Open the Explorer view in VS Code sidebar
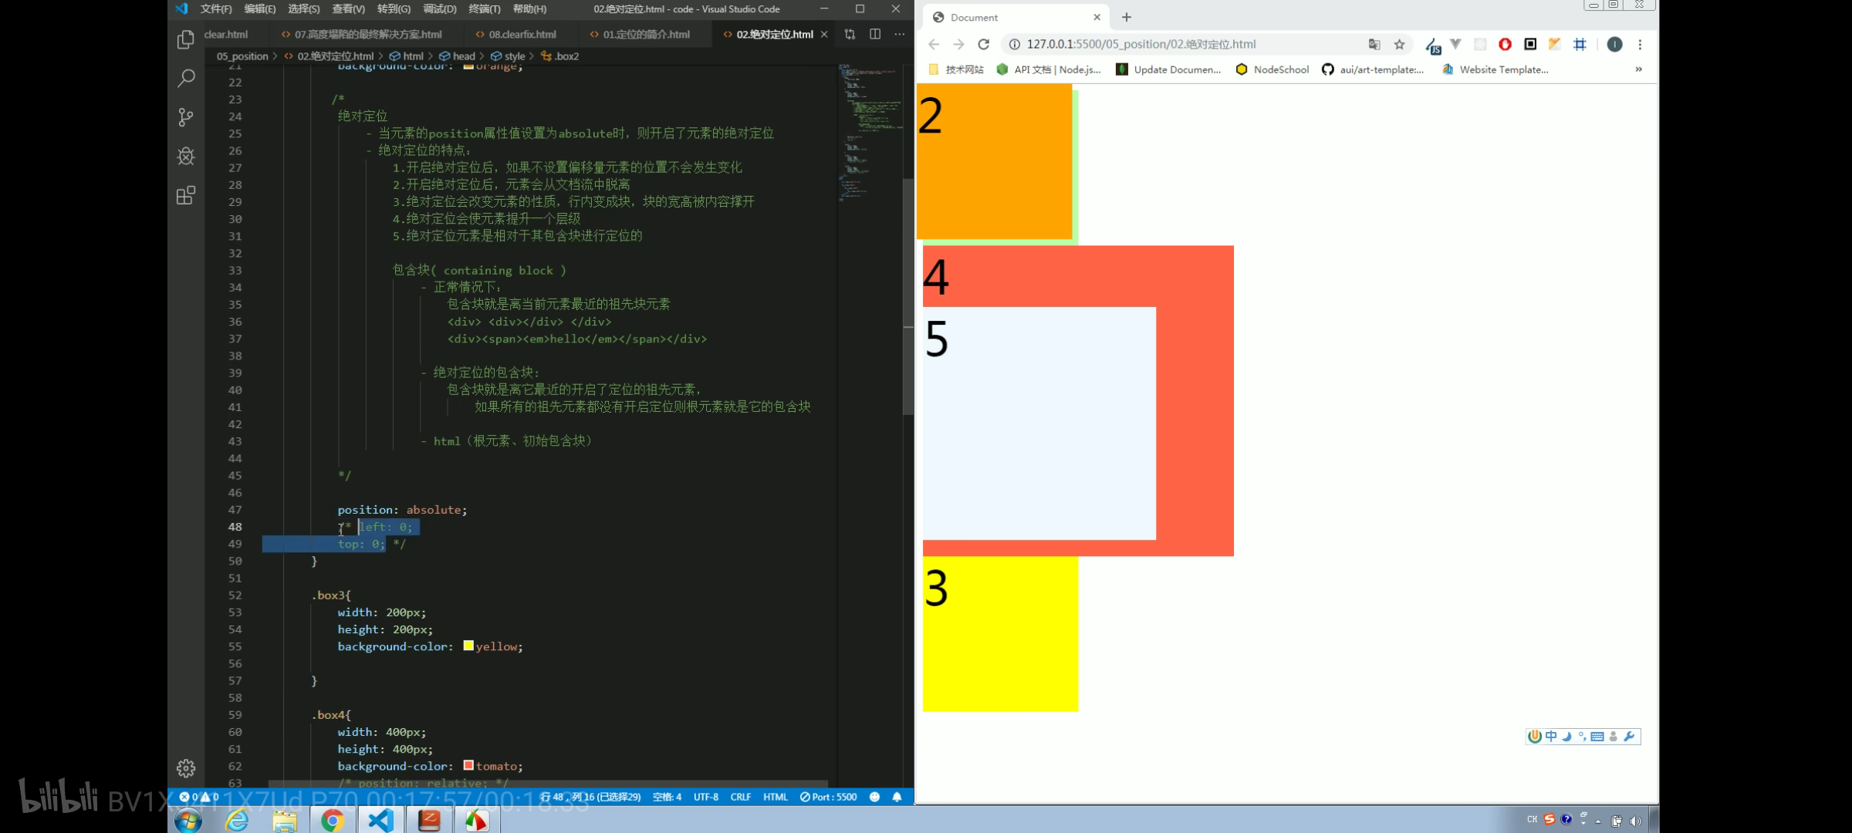Screen dimensions: 1852x833 186,40
